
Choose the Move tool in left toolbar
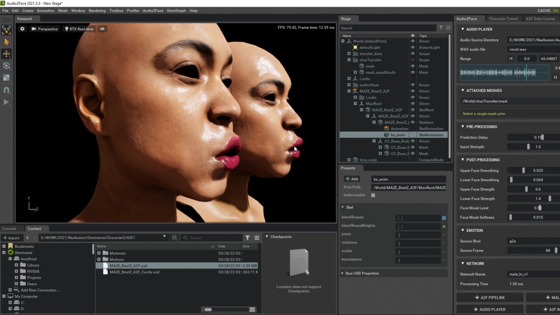click(x=7, y=54)
